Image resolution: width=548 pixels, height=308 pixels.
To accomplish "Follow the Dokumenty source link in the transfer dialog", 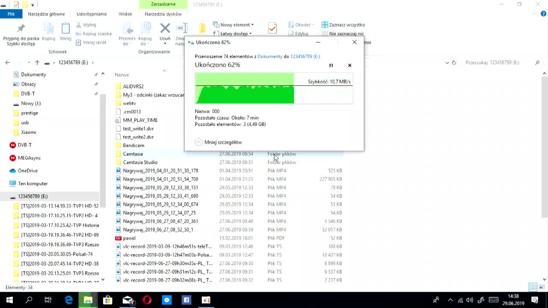I will [x=270, y=56].
